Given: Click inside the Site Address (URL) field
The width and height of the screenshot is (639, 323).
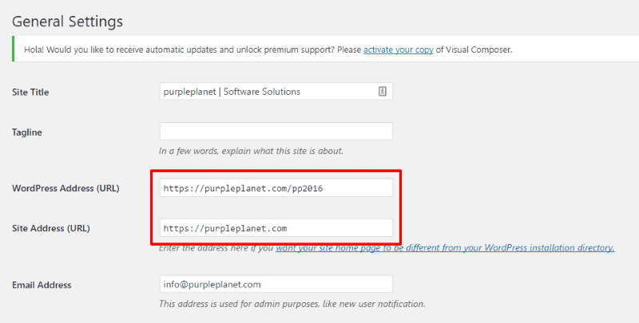Looking at the screenshot, I should 276,228.
